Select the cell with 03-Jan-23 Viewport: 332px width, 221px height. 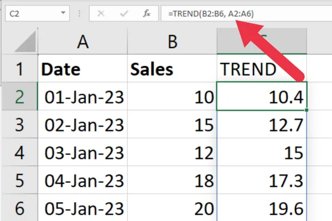point(83,152)
